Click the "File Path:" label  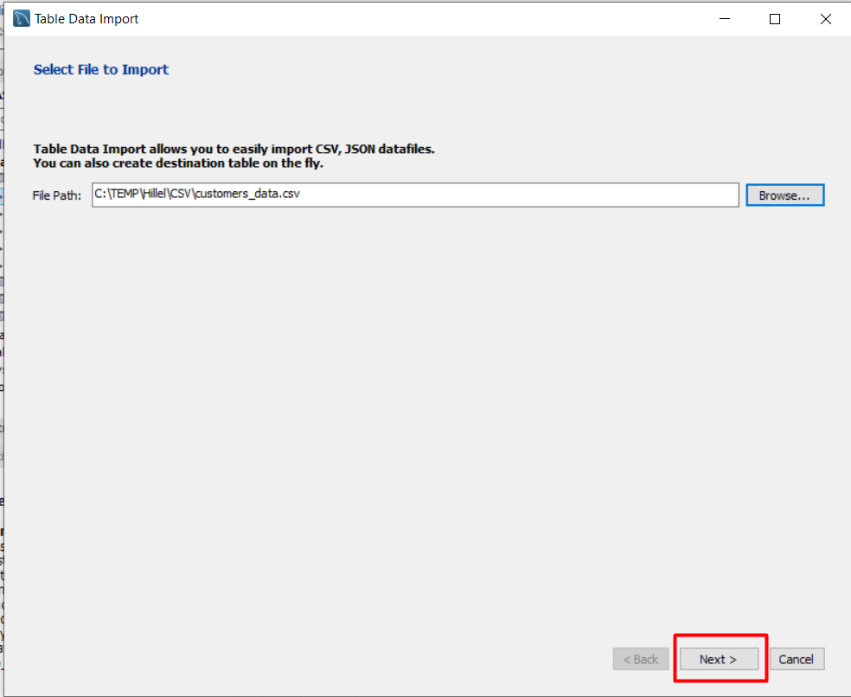[57, 195]
